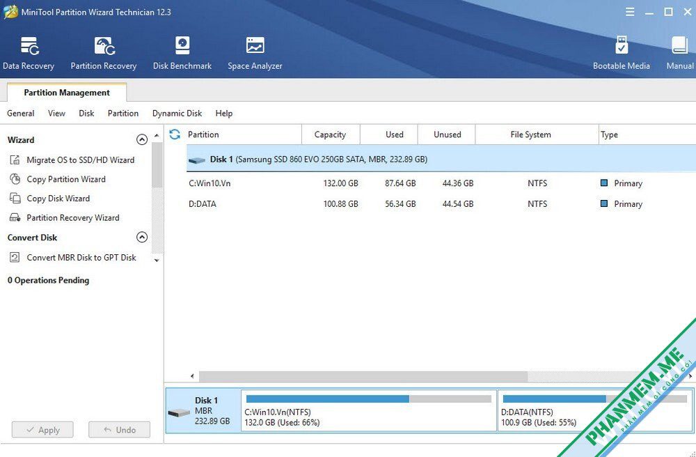This screenshot has width=696, height=457.
Task: Click the blue color swatch for C:Win10.Vn Primary
Action: [603, 183]
